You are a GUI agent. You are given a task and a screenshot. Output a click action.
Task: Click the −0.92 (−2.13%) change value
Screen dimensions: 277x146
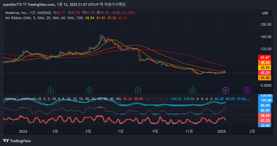click(x=122, y=13)
